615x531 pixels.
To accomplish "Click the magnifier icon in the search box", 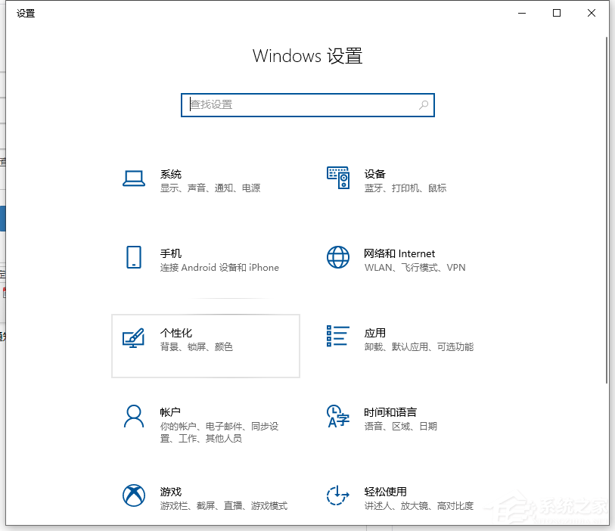I will 424,105.
